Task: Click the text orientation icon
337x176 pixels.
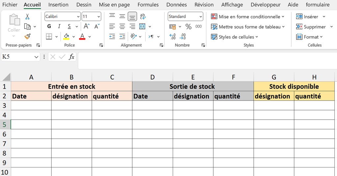Action: 134,36
